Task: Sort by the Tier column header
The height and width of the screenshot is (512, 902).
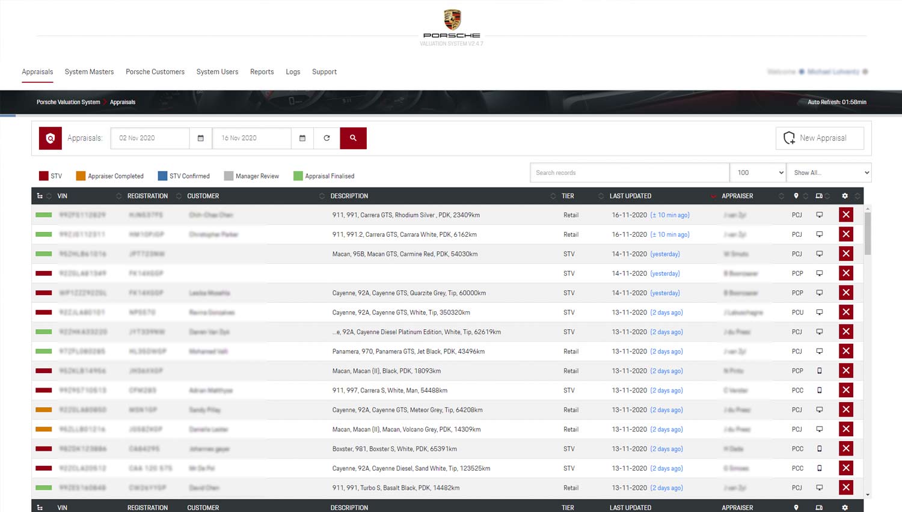Action: point(568,196)
